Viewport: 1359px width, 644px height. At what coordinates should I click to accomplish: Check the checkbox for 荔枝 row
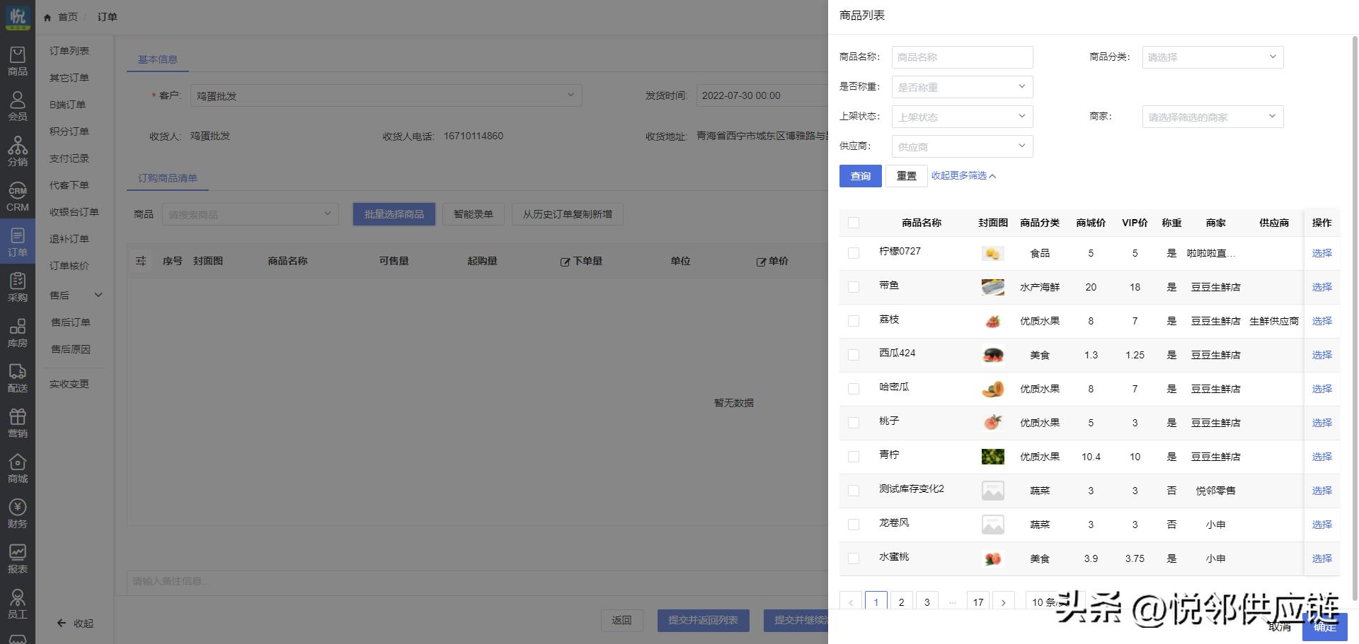(853, 320)
